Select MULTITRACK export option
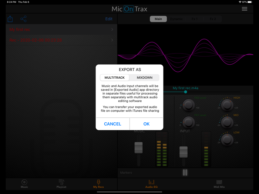This screenshot has height=194, width=259. click(x=115, y=78)
